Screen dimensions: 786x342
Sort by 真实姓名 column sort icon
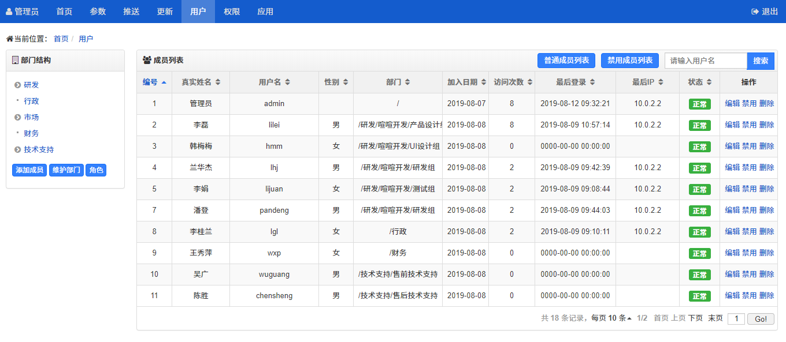pyautogui.click(x=218, y=82)
